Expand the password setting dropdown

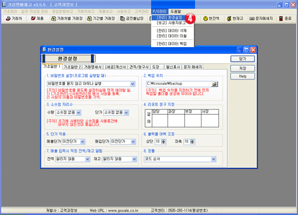click(x=132, y=84)
